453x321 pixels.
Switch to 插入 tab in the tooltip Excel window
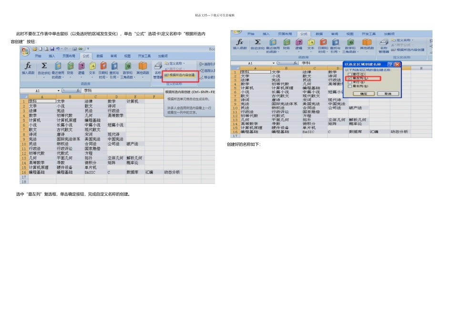[51, 56]
